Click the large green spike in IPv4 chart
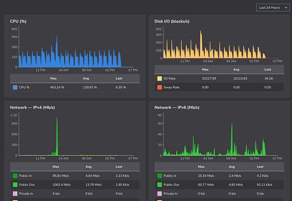Screen dimensions: 292x201 point(57,138)
